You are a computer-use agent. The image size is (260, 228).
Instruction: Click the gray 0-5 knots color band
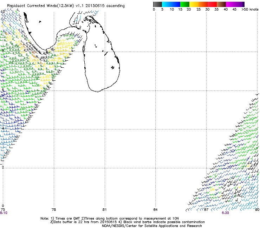(157, 4)
